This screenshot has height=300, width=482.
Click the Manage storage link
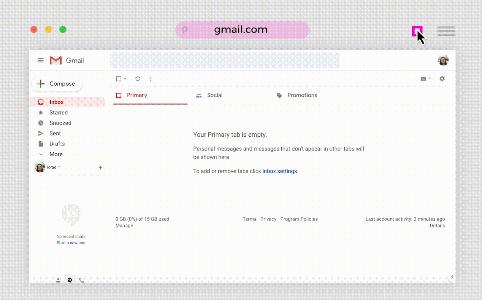point(124,226)
